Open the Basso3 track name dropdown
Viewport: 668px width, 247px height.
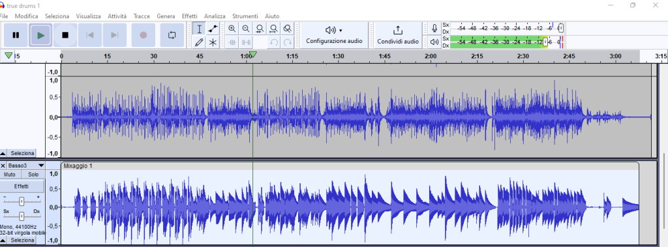(26, 166)
